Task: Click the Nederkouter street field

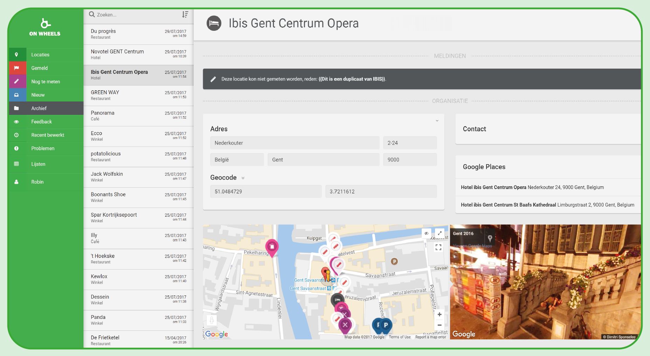Action: click(295, 143)
